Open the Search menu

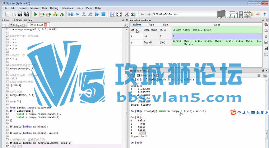[x=23, y=8]
